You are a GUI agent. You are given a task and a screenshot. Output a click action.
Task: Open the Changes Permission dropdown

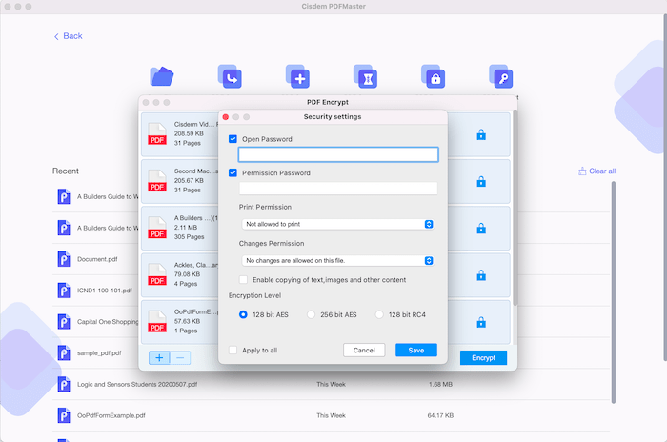click(x=337, y=260)
